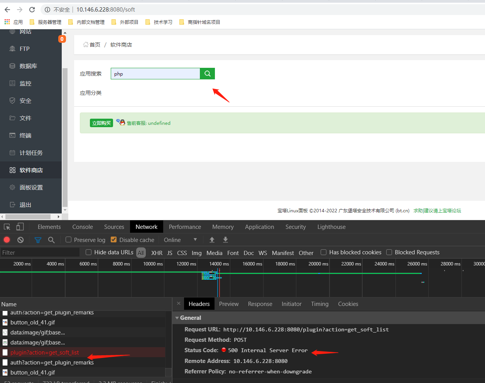Check the Hide data URLs checkbox

(88, 252)
